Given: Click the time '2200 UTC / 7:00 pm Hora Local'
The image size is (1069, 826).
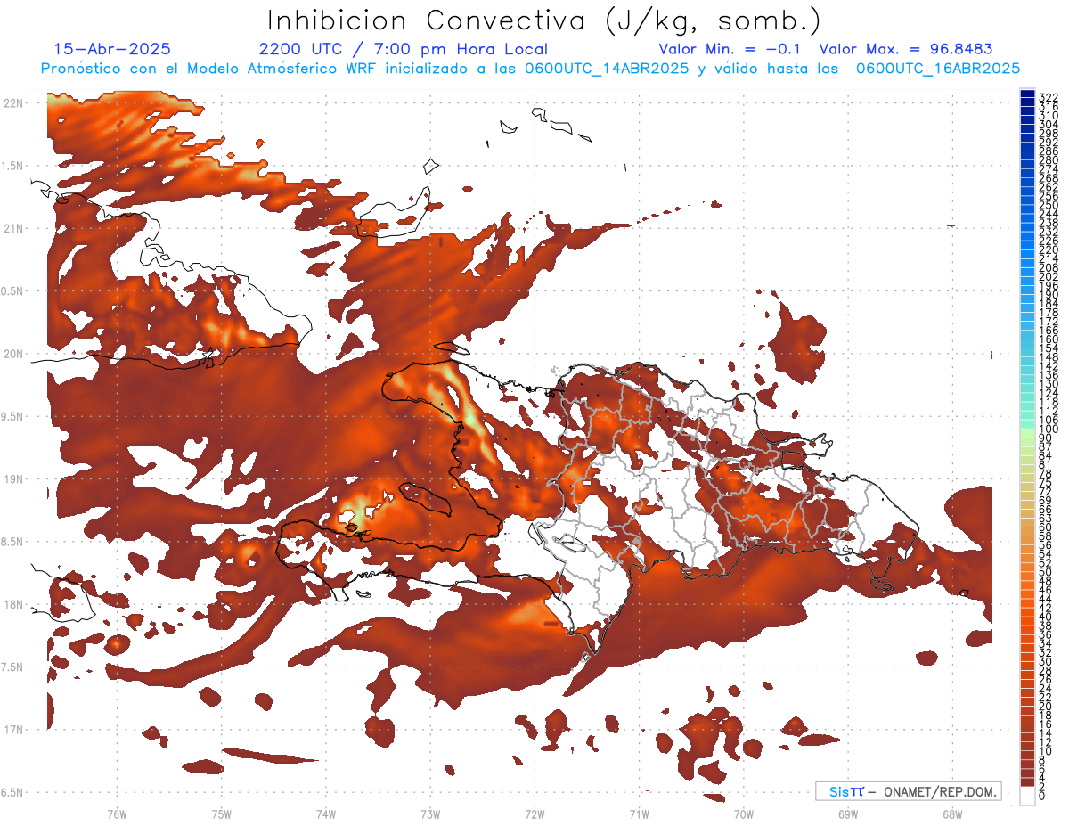Looking at the screenshot, I should click(404, 49).
